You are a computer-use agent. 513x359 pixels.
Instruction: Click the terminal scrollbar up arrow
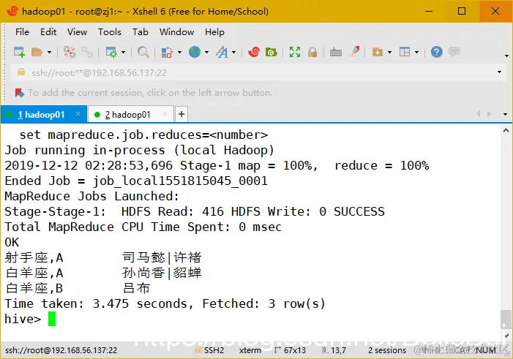[x=506, y=130]
